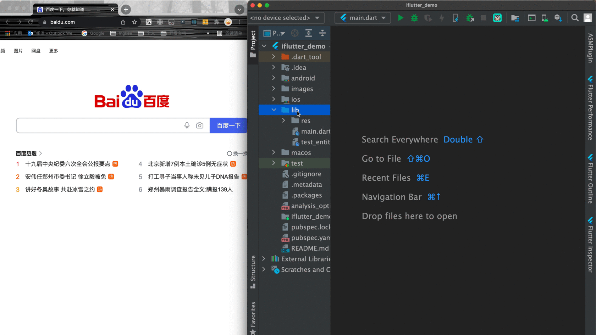Click the owl plugin icon in toolbar
596x335 pixels.
pos(497,18)
